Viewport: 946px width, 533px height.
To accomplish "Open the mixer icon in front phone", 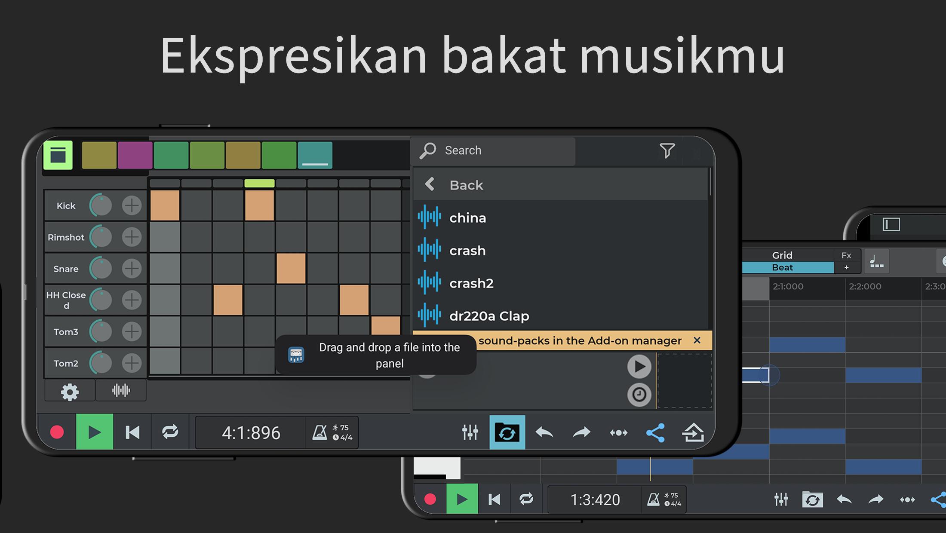I will tap(470, 432).
